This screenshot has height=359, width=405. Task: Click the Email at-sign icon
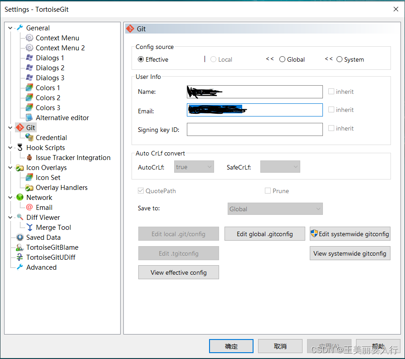tap(29, 207)
